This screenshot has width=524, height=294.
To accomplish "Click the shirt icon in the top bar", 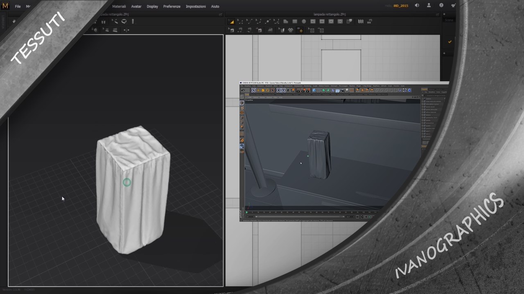I will pos(453,6).
